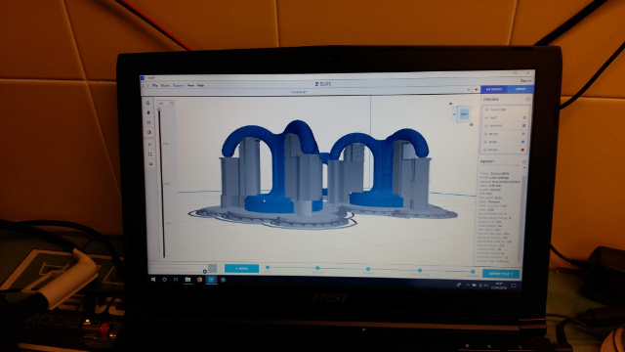The height and width of the screenshot is (352, 625).
Task: Select the zoom magnifier tool in left toolbar
Action: tap(147, 103)
